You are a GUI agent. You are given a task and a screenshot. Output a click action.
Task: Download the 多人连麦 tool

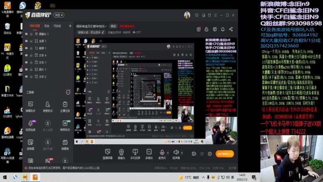(x=48, y=126)
